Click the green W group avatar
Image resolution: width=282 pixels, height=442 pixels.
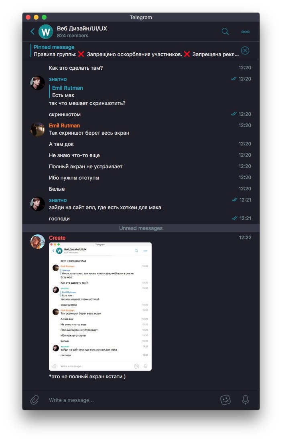tap(46, 32)
